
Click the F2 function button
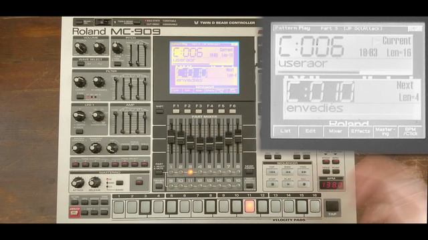click(x=187, y=111)
